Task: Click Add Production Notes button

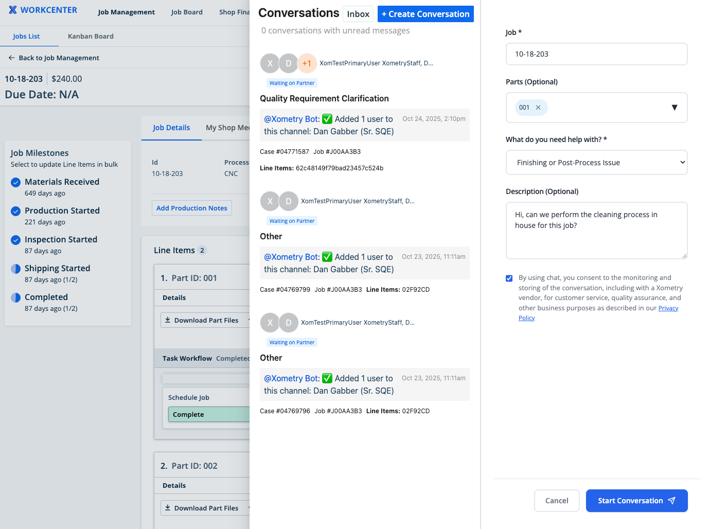Action: click(192, 208)
